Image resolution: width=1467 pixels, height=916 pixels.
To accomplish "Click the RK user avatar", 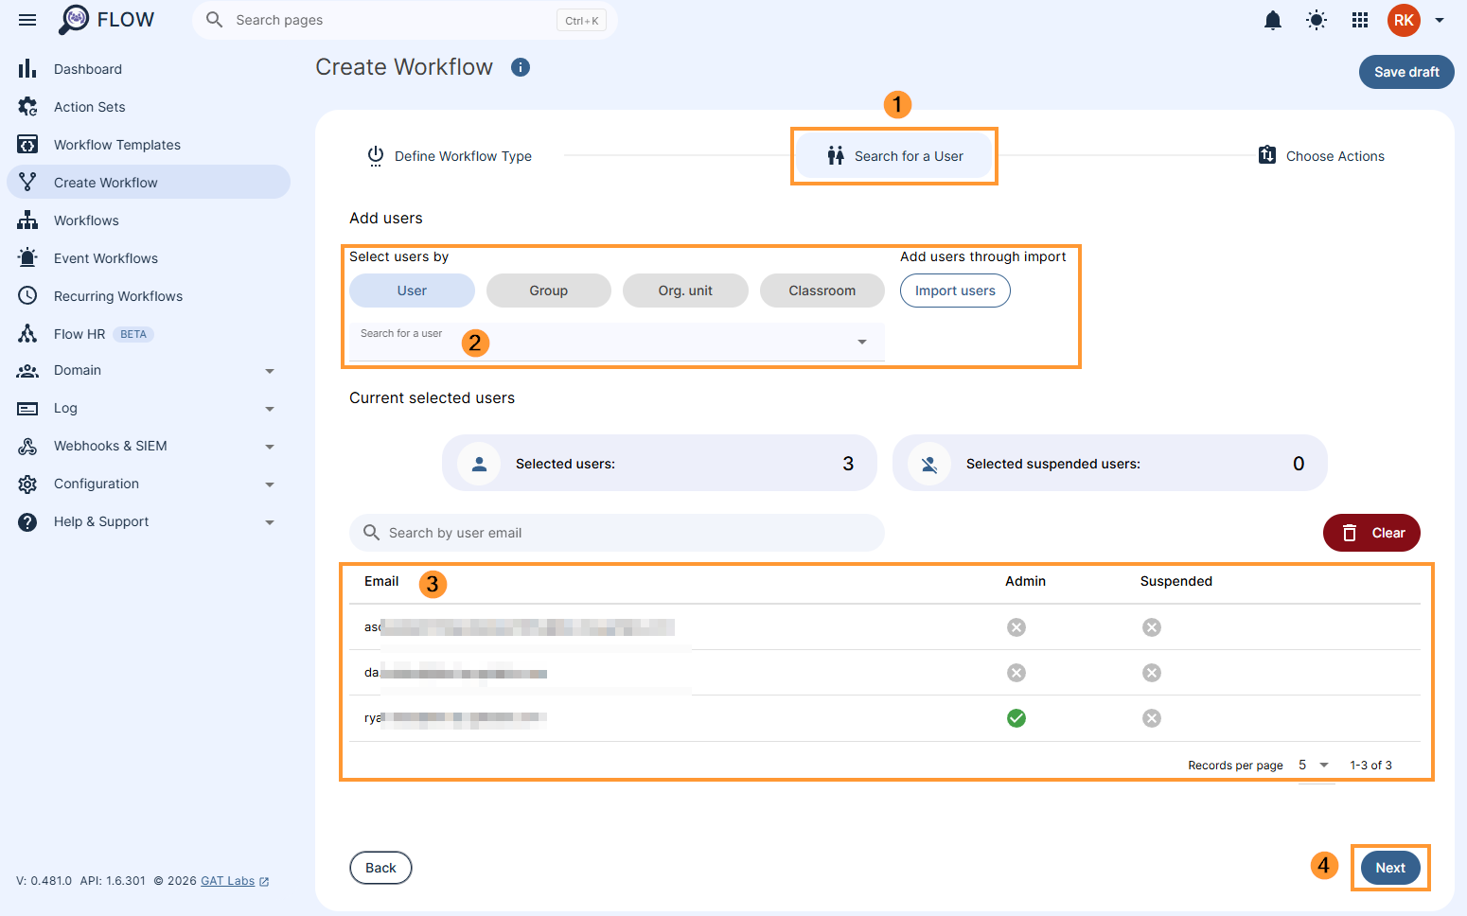I will 1404,20.
